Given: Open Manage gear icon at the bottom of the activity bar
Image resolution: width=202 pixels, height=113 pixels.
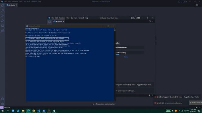Looking at the screenshot, I should [3, 104].
